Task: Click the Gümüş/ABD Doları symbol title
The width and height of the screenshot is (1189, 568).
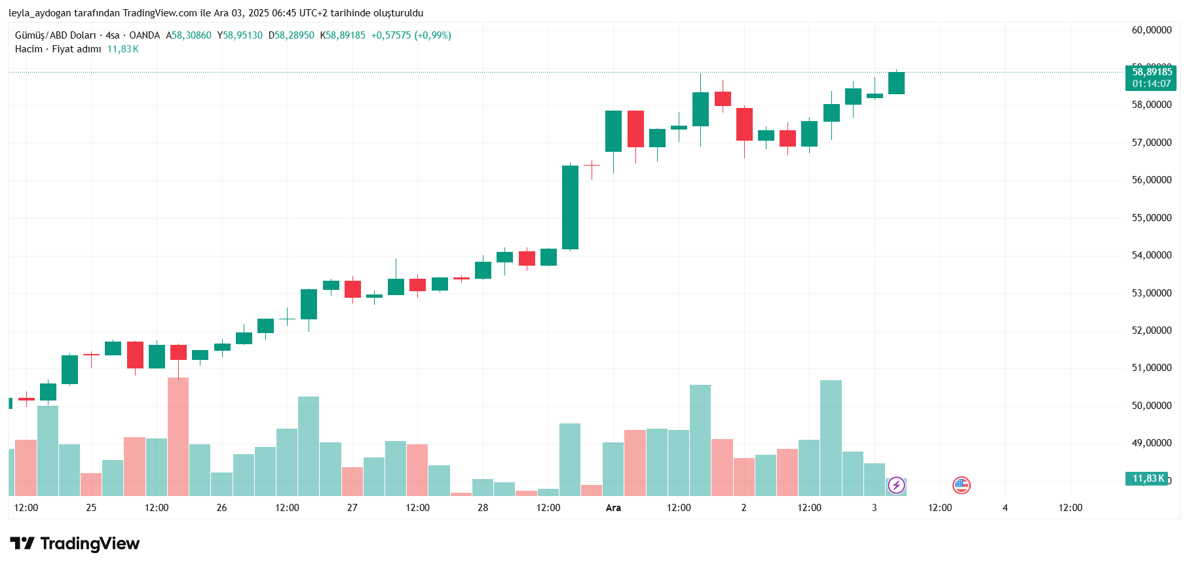Action: click(55, 35)
